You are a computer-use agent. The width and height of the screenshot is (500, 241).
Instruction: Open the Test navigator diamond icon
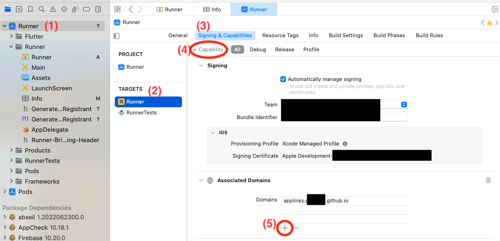64,9
